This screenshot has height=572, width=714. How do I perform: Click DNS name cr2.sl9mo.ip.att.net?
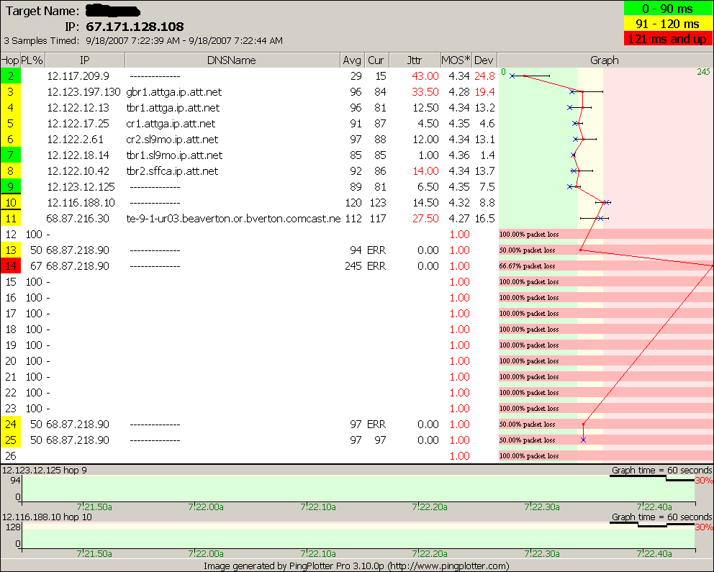click(172, 140)
